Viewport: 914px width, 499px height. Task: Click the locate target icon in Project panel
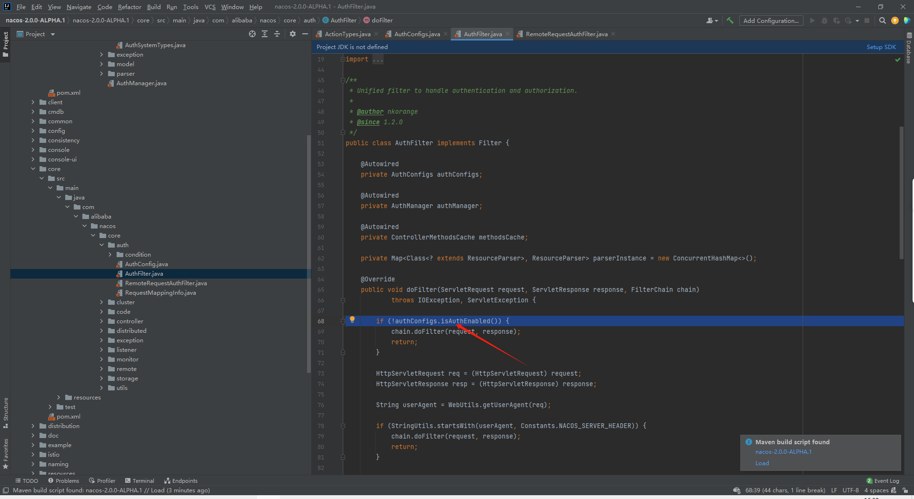pos(252,34)
